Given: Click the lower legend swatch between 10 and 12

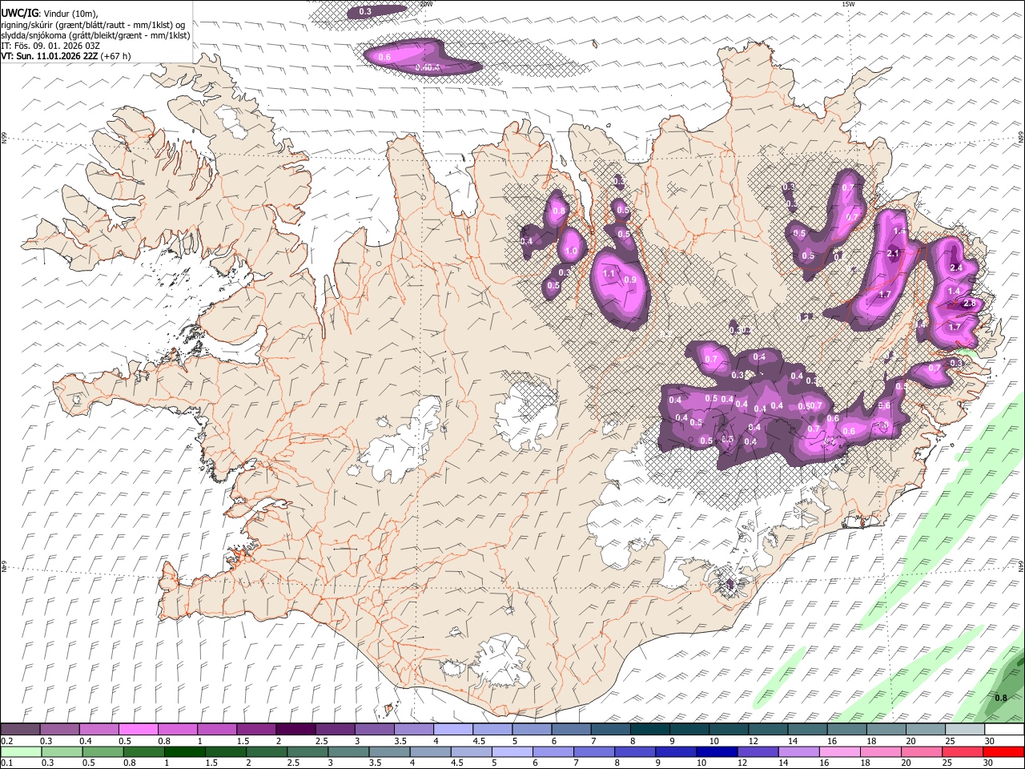Looking at the screenshot, I should coord(716,751).
